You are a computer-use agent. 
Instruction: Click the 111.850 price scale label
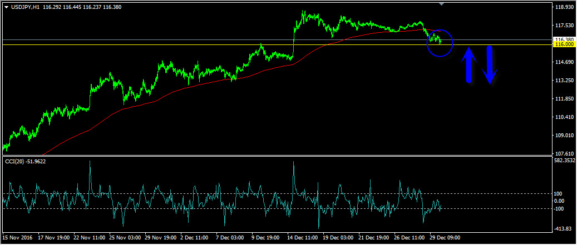pos(565,99)
